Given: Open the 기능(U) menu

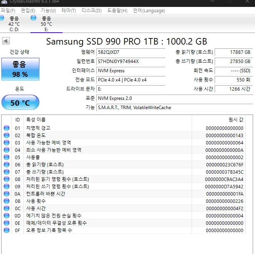Looking at the screenshot, I should (x=48, y=11).
